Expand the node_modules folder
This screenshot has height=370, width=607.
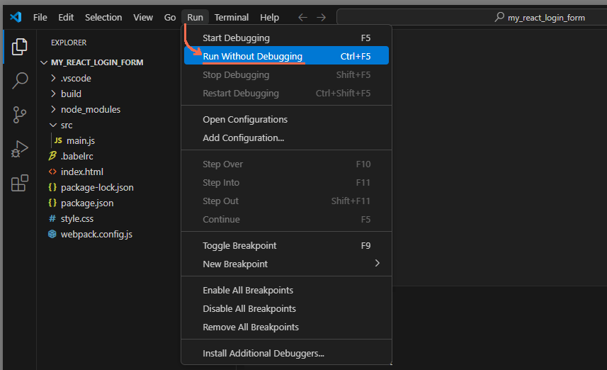tap(90, 109)
